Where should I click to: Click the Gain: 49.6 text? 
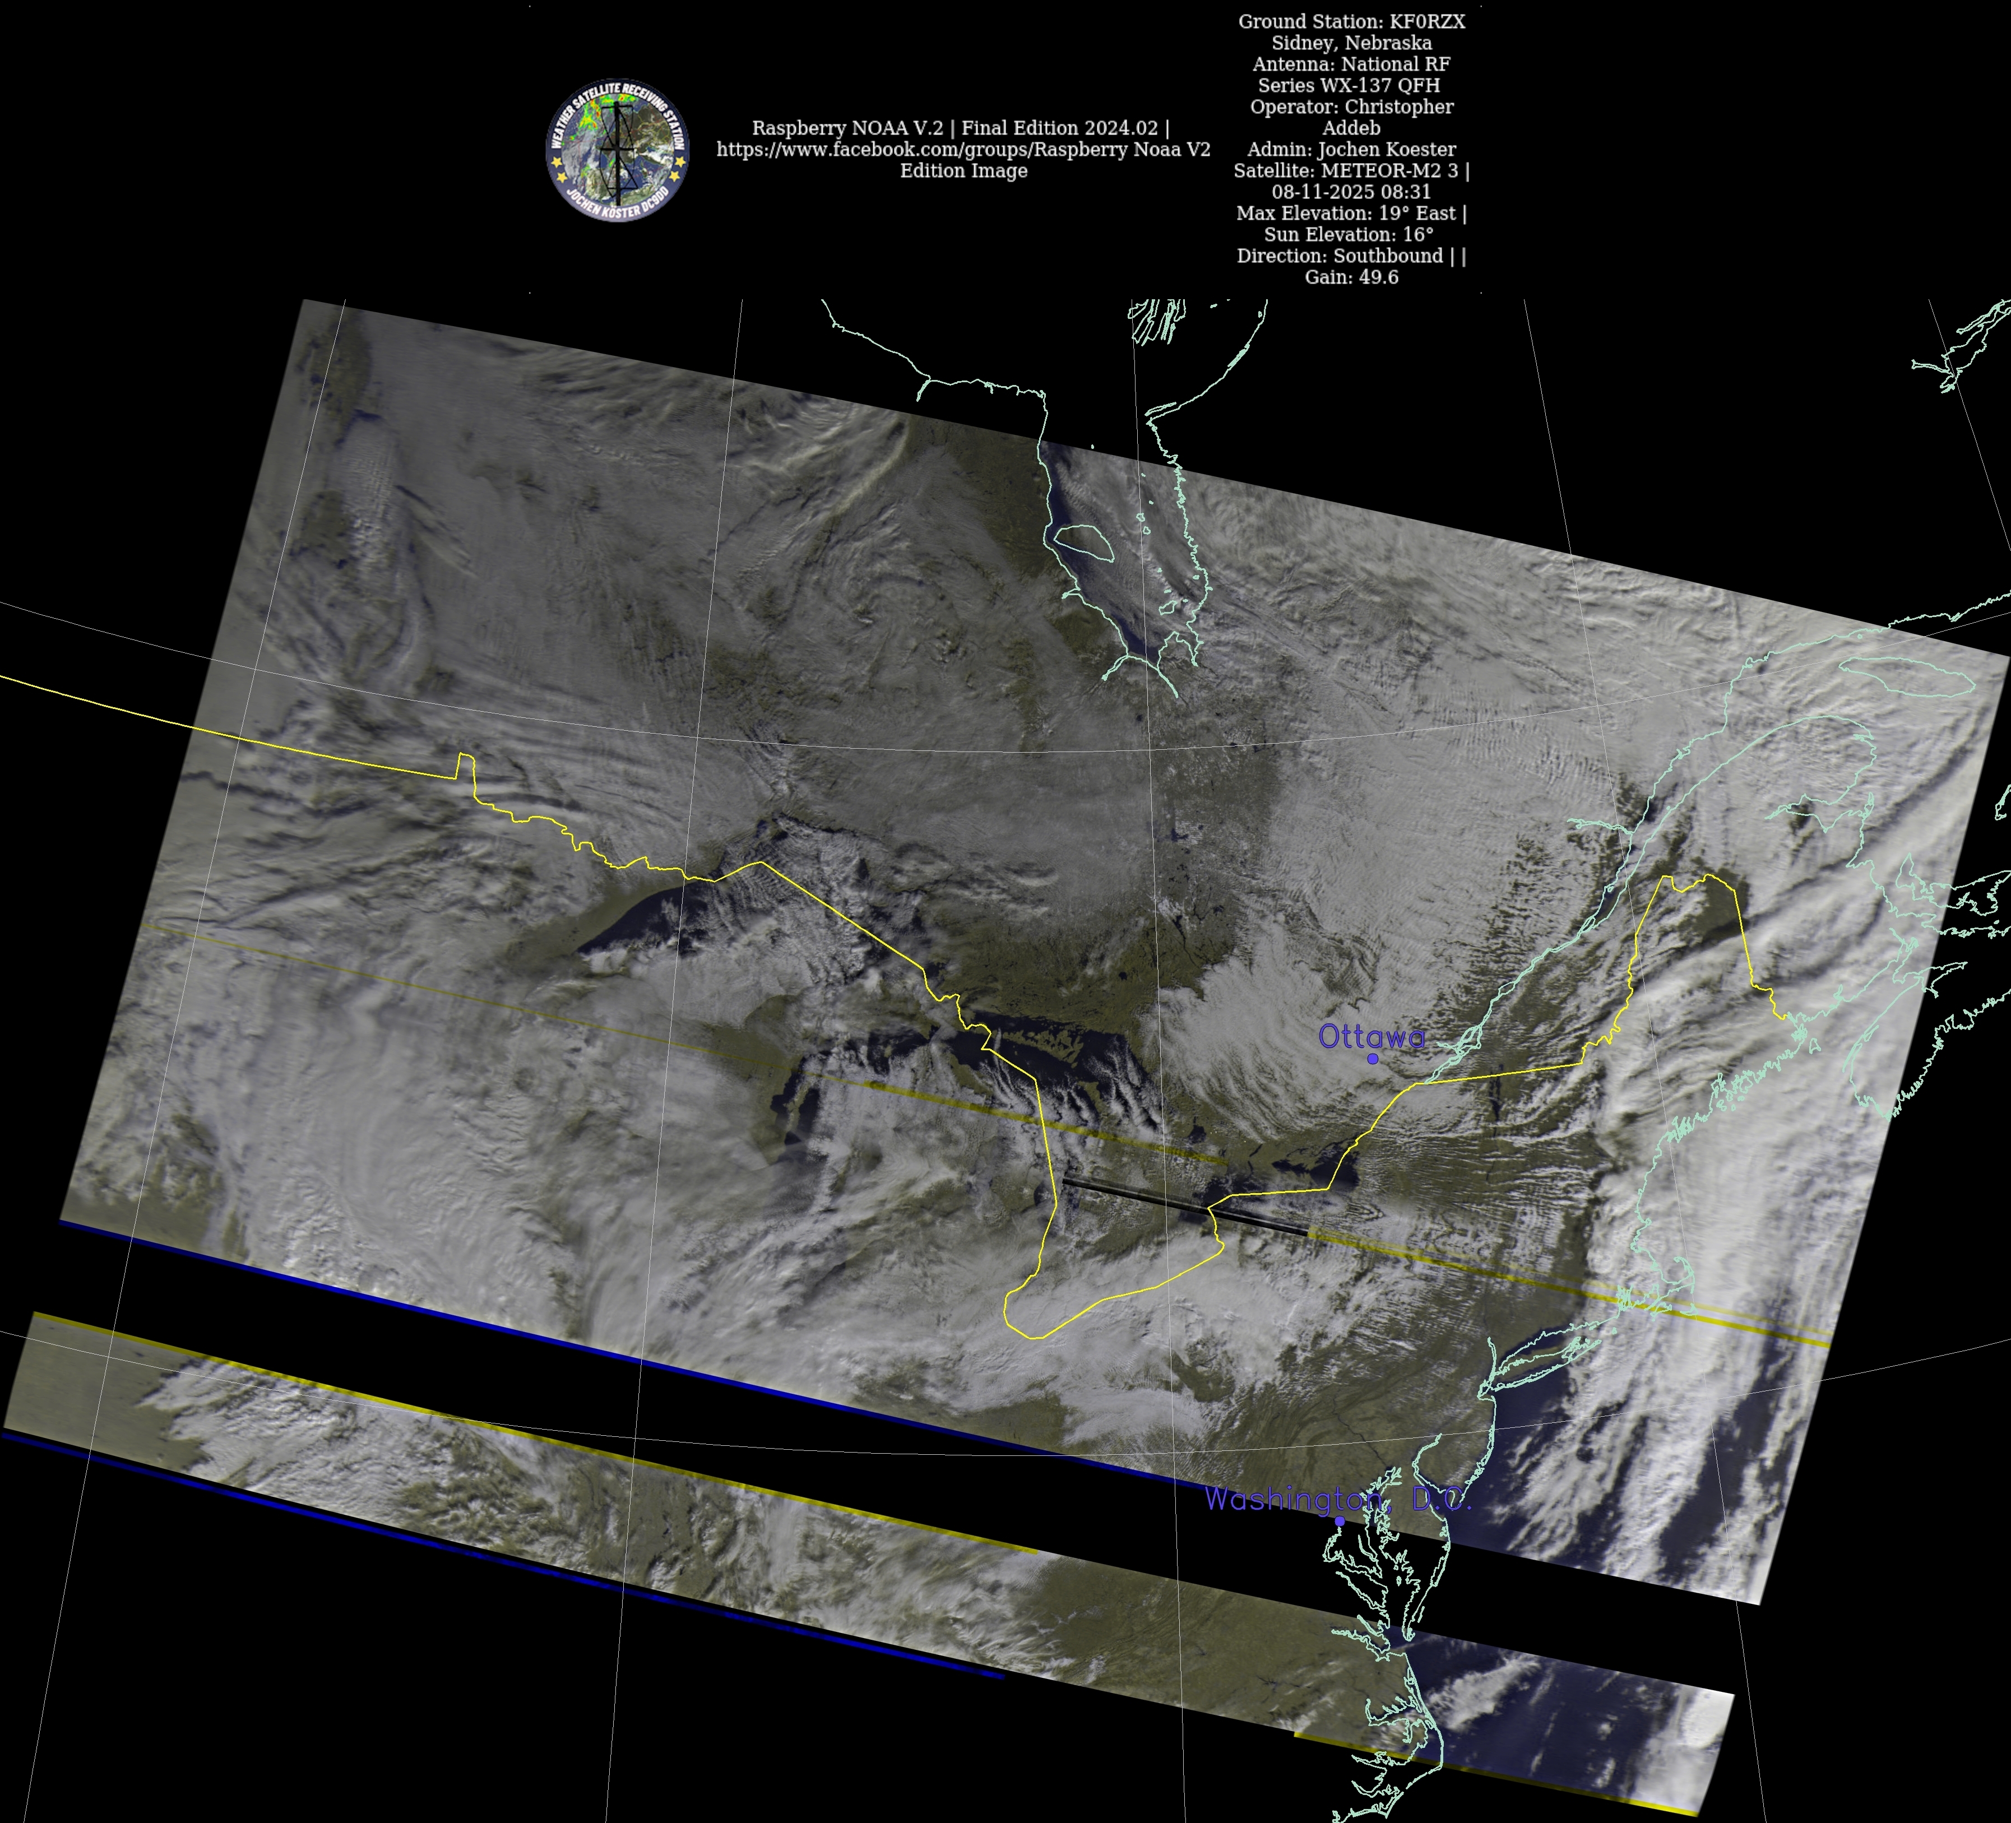pyautogui.click(x=1351, y=277)
